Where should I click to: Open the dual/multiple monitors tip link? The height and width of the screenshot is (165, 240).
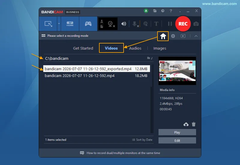(123, 153)
